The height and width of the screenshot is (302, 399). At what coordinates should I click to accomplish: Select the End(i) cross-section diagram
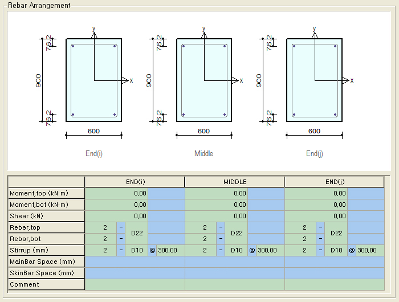tap(93, 80)
